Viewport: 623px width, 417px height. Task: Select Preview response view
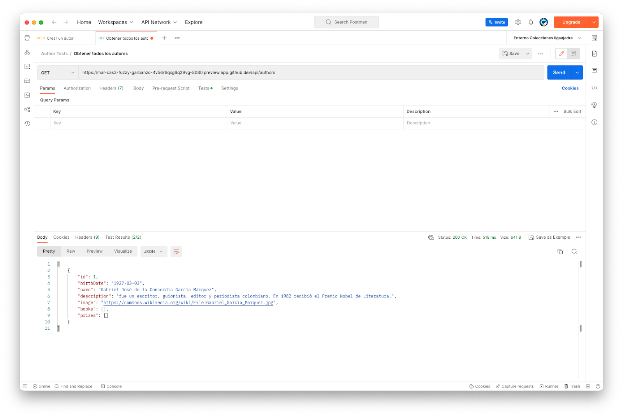click(x=95, y=252)
